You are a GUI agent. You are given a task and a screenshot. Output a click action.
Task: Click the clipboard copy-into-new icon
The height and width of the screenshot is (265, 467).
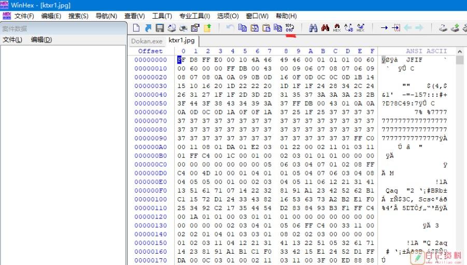(254, 27)
